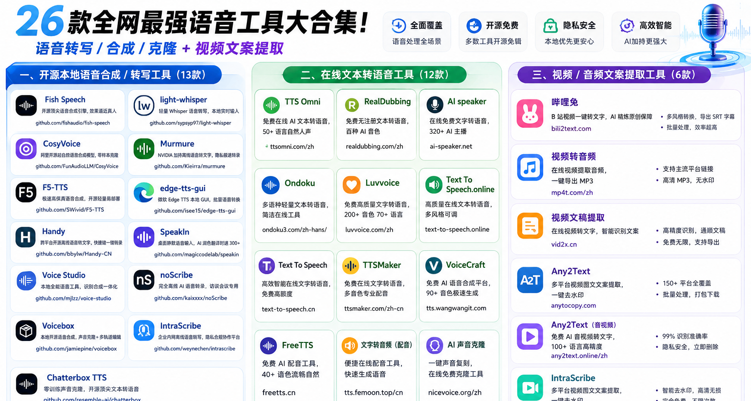Screen dimensions: 751x401
Task: Click the light-whisper 'lw' circle icon
Action: tap(144, 105)
